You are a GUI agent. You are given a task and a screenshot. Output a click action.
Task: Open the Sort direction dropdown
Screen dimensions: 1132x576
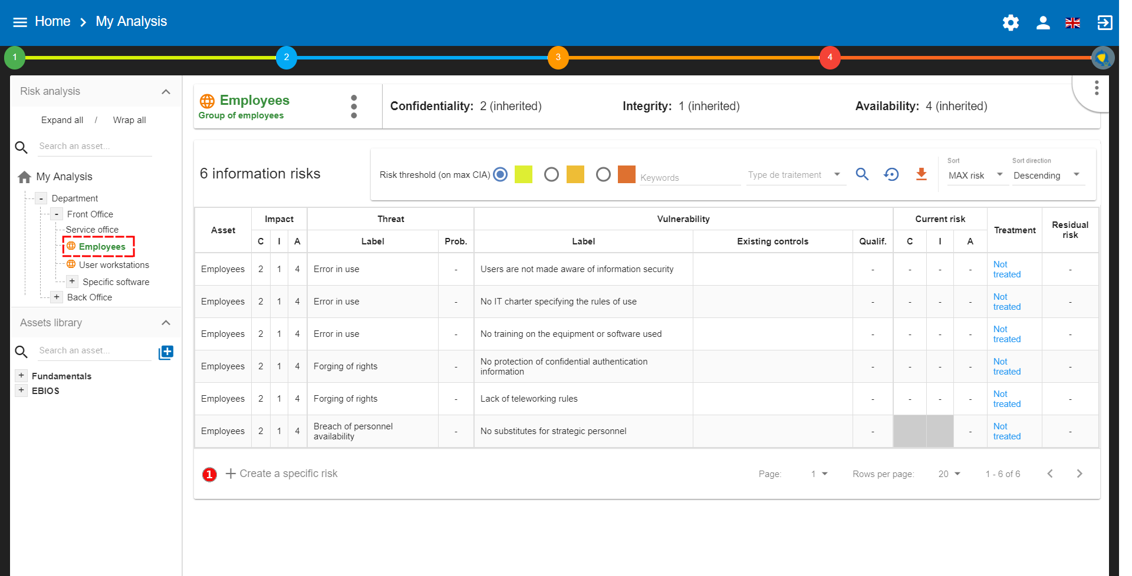coord(1047,176)
